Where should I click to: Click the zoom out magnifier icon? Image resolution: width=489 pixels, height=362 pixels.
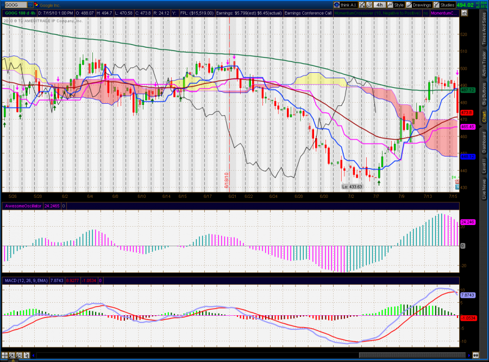tap(19, 355)
